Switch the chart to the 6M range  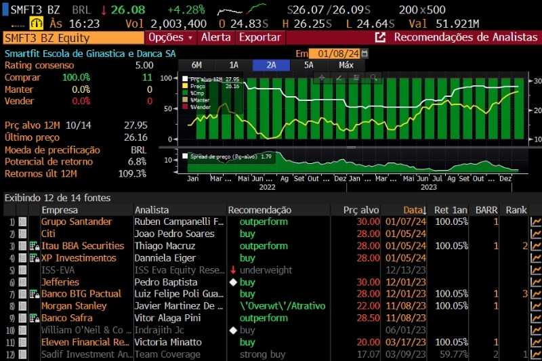[196, 65]
